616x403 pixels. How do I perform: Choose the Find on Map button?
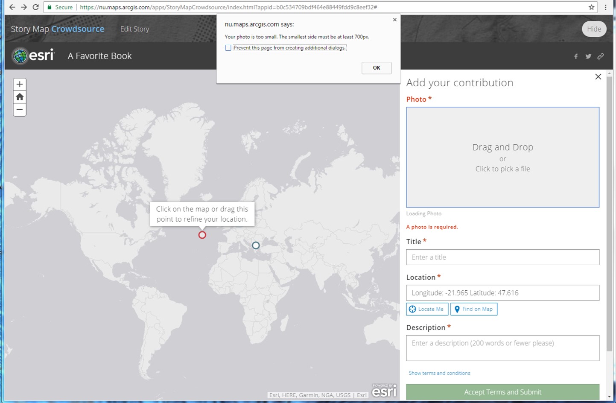474,309
